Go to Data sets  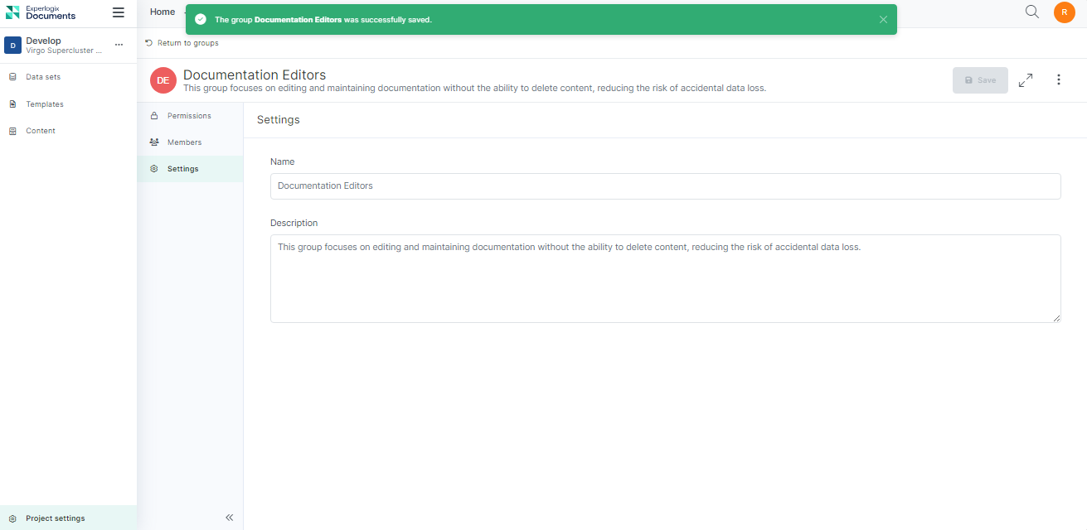(43, 77)
